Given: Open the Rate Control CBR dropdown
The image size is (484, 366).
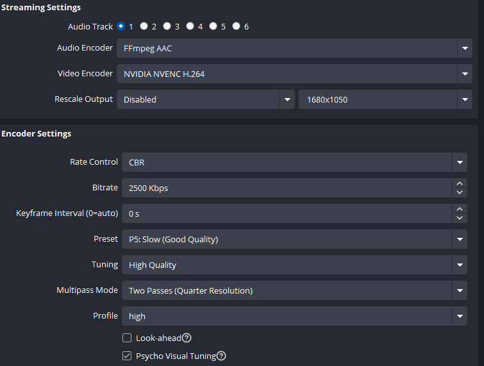Looking at the screenshot, I should click(x=460, y=162).
